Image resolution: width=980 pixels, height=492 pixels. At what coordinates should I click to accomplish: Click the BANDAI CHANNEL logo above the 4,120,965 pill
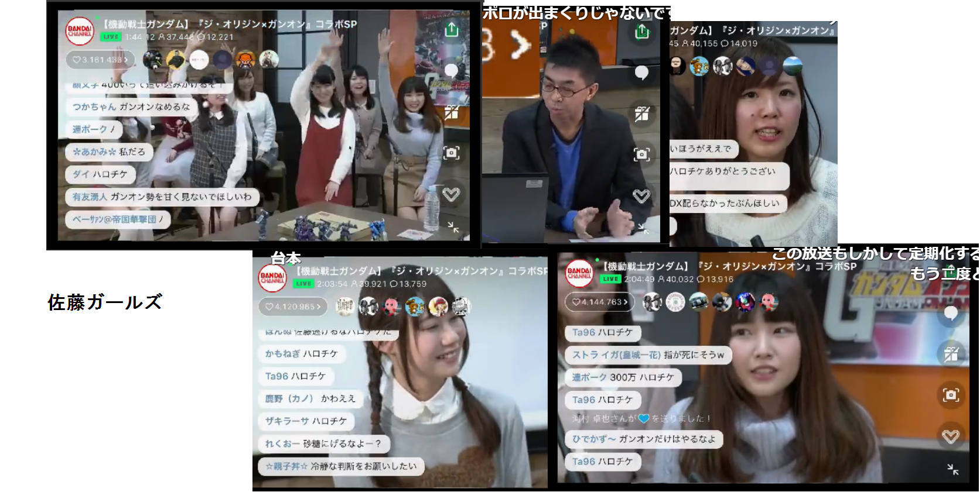272,277
